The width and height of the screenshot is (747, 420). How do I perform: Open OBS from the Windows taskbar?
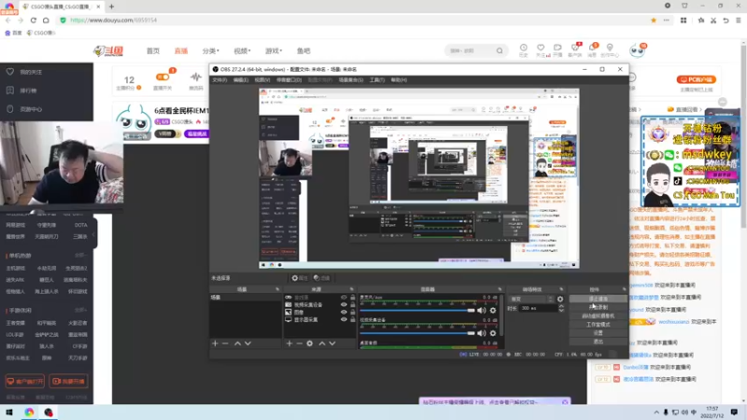coord(49,413)
